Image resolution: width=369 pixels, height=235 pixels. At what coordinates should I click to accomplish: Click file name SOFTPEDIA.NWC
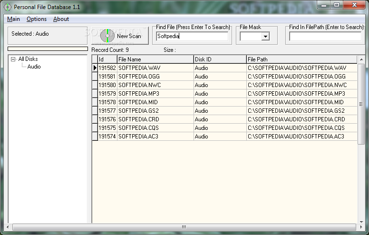139,85
